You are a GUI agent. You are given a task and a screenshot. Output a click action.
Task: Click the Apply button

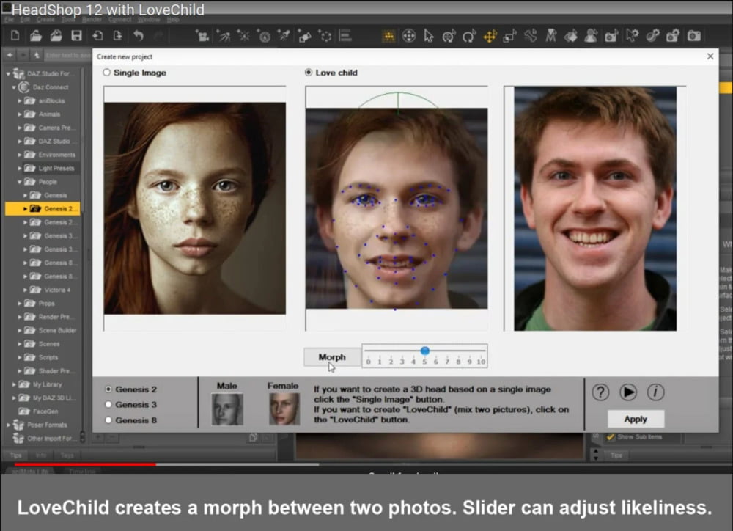[636, 420]
